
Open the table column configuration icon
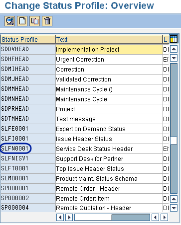click(x=174, y=39)
